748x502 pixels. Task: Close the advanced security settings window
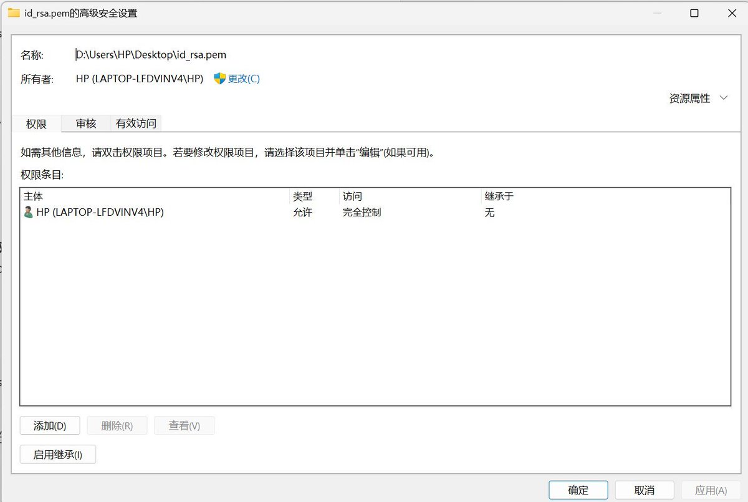(732, 13)
